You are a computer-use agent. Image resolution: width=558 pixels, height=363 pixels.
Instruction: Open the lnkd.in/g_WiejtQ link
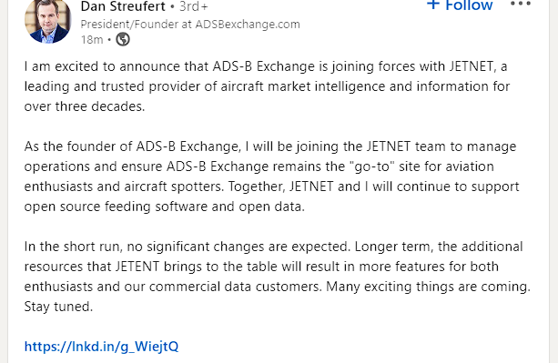click(x=101, y=347)
